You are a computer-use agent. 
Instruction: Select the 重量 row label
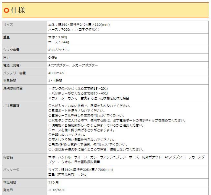pos(6,37)
